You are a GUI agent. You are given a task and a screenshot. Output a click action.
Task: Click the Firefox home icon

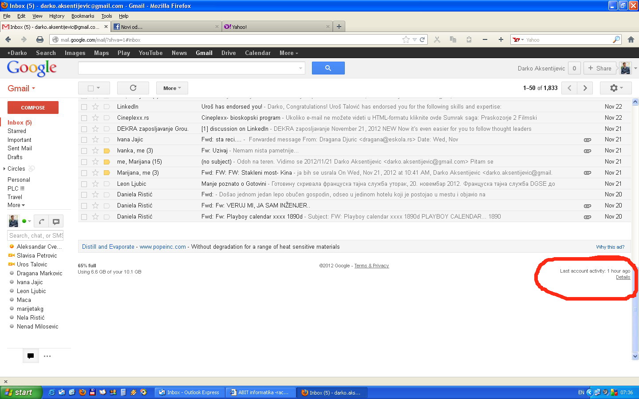point(631,39)
